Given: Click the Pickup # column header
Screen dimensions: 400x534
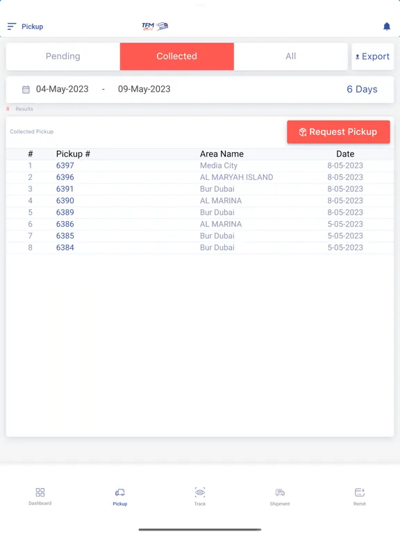Looking at the screenshot, I should (73, 154).
